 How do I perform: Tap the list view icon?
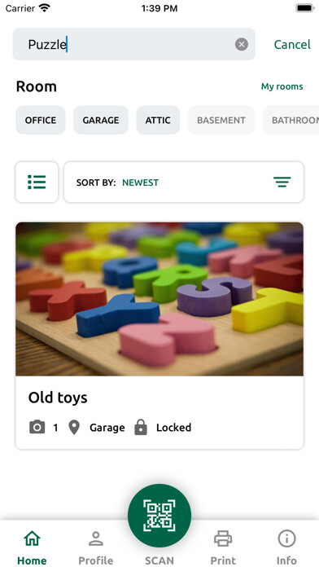tap(37, 182)
